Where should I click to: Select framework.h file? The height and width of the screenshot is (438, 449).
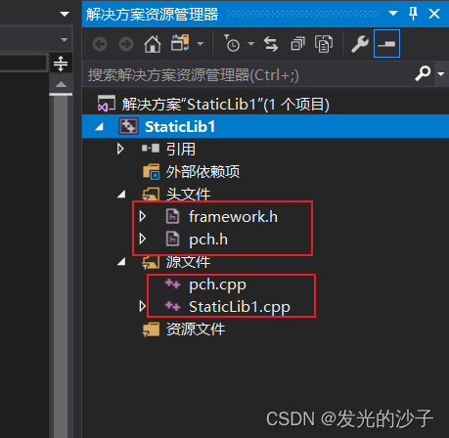(x=233, y=217)
